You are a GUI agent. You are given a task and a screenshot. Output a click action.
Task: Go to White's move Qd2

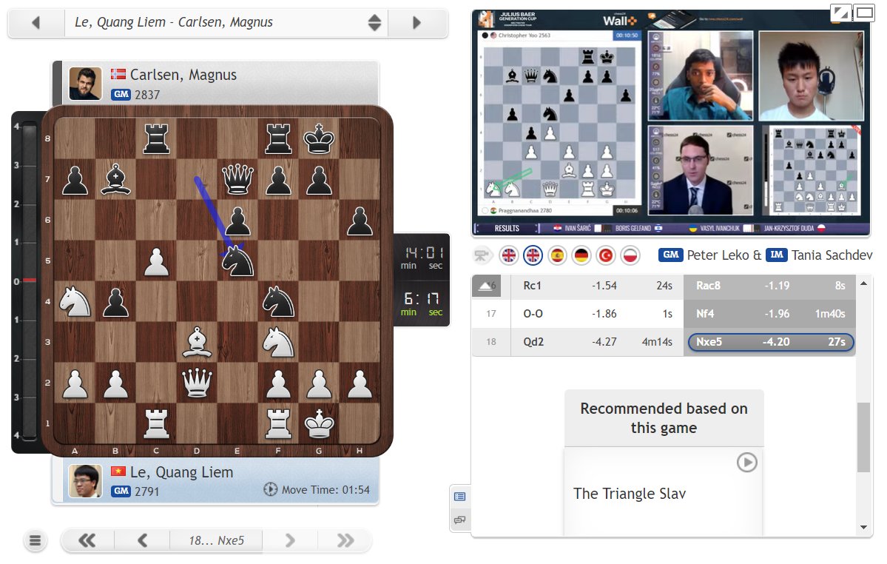point(533,342)
